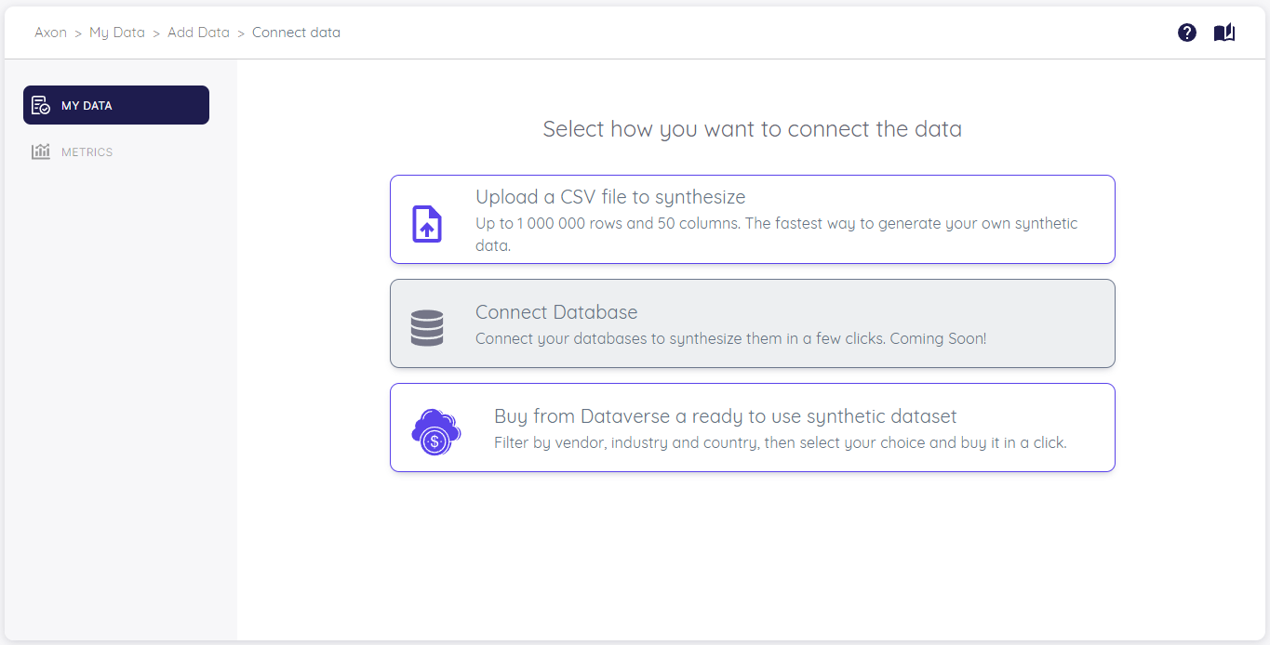Click the Metrics chart icon
The image size is (1270, 645).
click(x=41, y=151)
